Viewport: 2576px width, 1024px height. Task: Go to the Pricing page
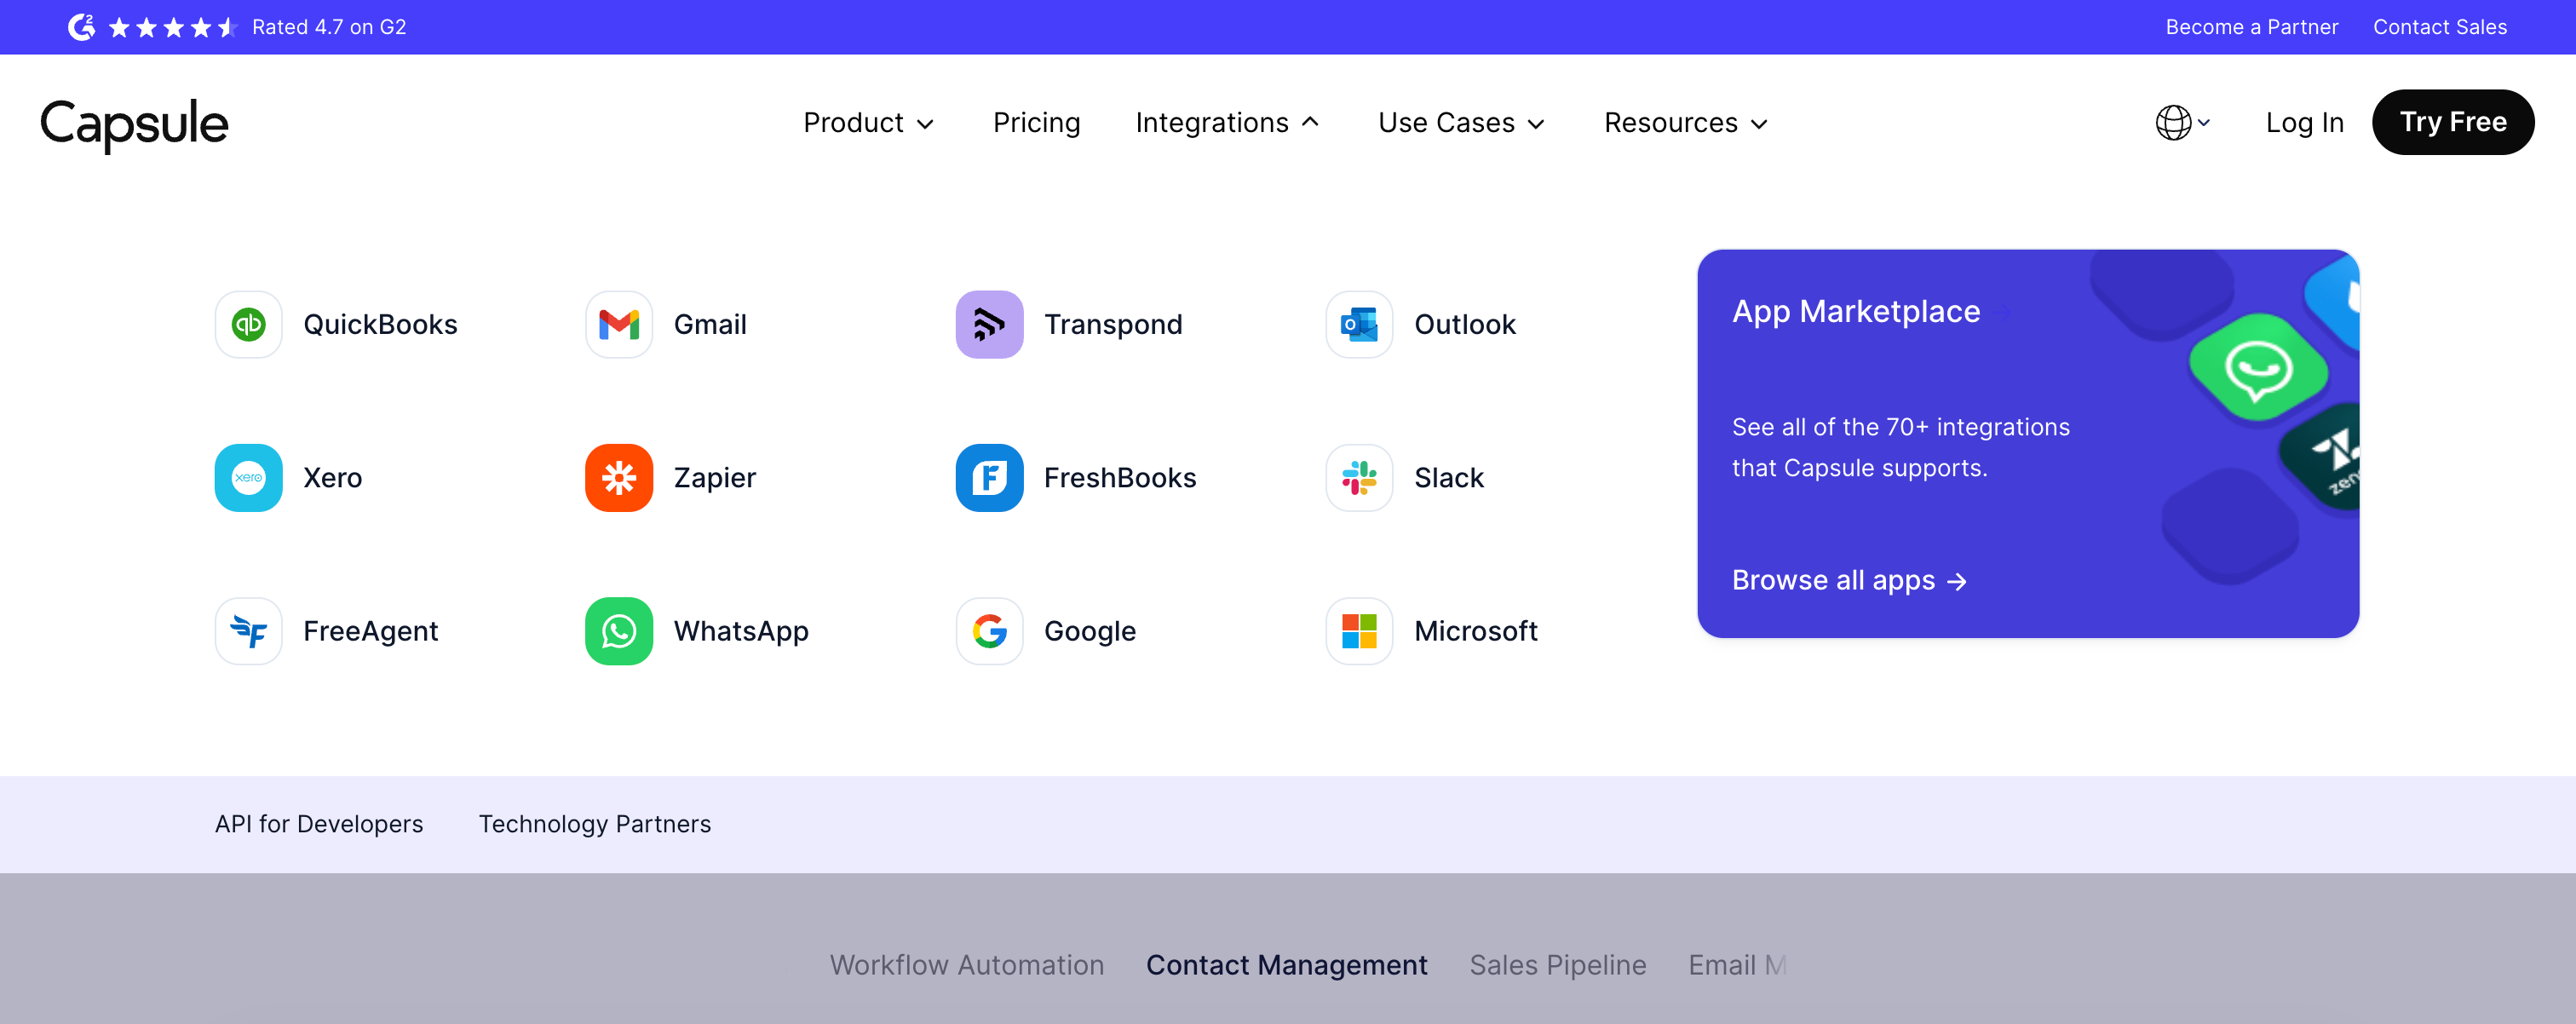[1036, 123]
